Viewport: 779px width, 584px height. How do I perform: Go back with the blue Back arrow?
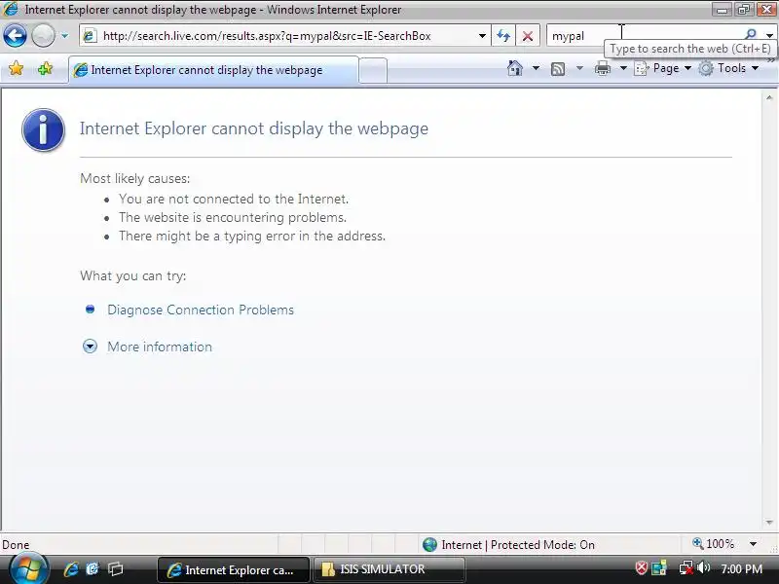(15, 36)
